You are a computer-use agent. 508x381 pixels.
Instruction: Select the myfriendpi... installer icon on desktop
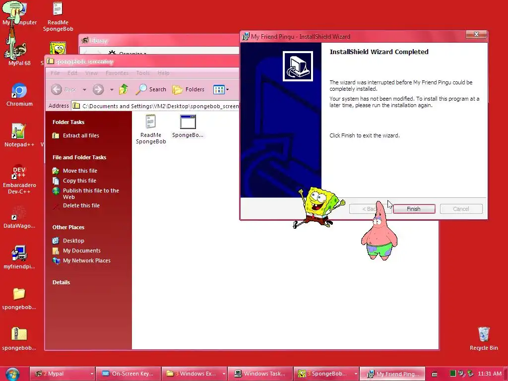19,257
